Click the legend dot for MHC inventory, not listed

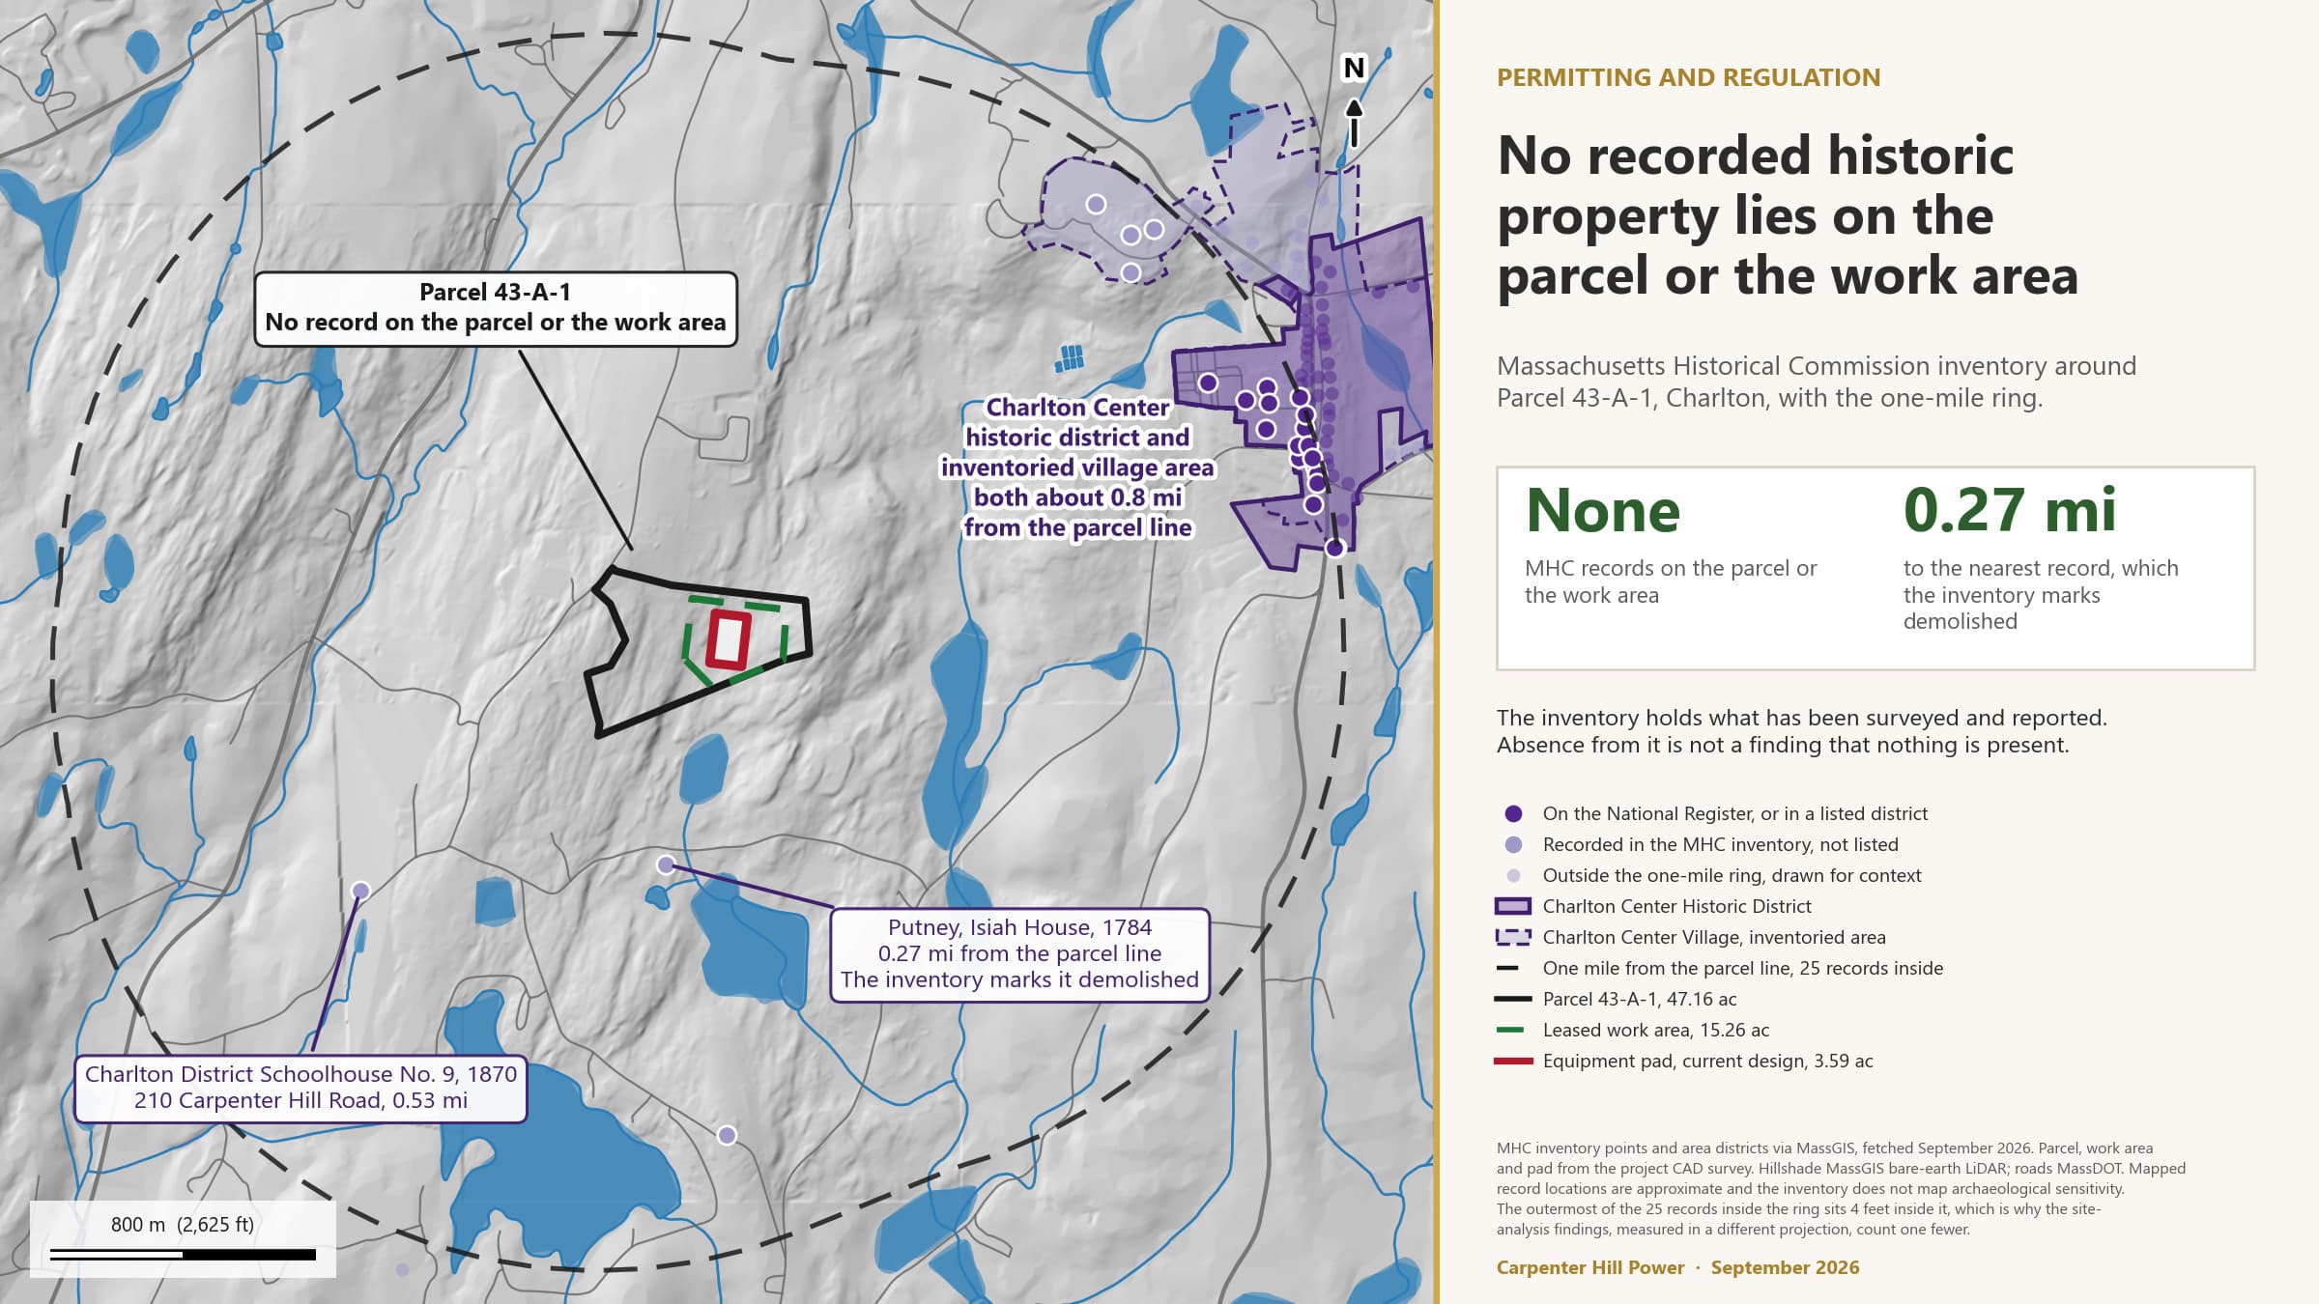click(1513, 844)
